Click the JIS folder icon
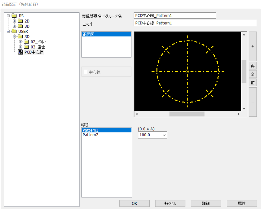 14,16
